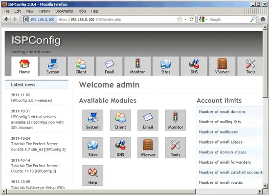Select 'Number of email domains' row

click(x=230, y=112)
